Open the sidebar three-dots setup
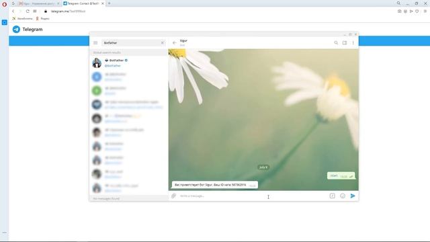The width and height of the screenshot is (430, 242). point(5,233)
